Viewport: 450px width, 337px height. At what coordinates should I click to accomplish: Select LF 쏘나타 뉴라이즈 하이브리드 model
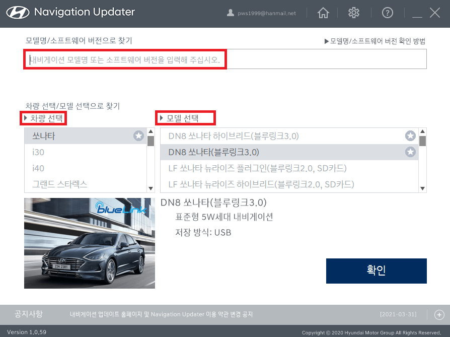tap(289, 184)
